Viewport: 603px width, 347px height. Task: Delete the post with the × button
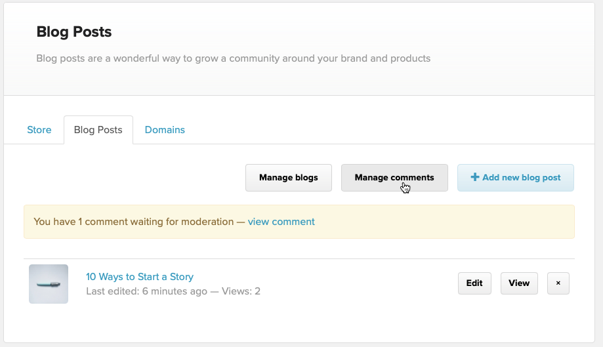558,283
